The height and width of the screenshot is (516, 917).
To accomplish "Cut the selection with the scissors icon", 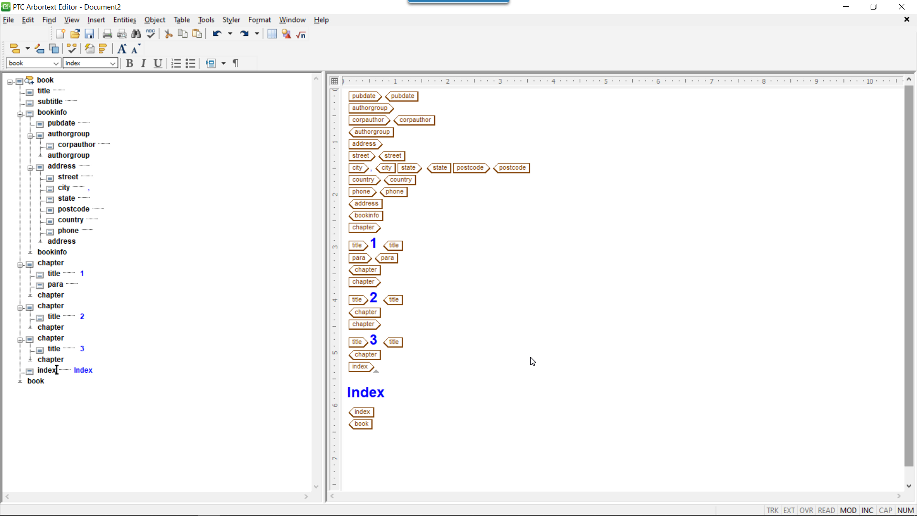I will [169, 34].
